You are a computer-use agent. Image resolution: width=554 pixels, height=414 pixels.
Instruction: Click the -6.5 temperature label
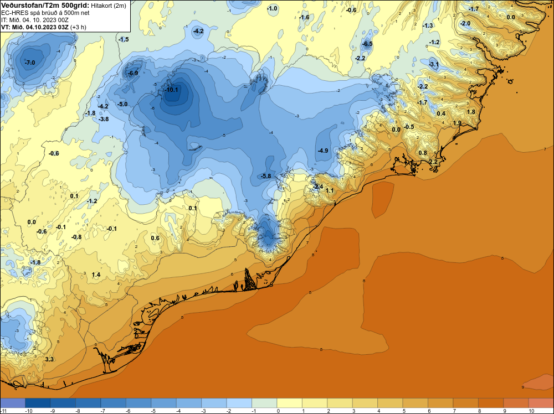(x=367, y=44)
